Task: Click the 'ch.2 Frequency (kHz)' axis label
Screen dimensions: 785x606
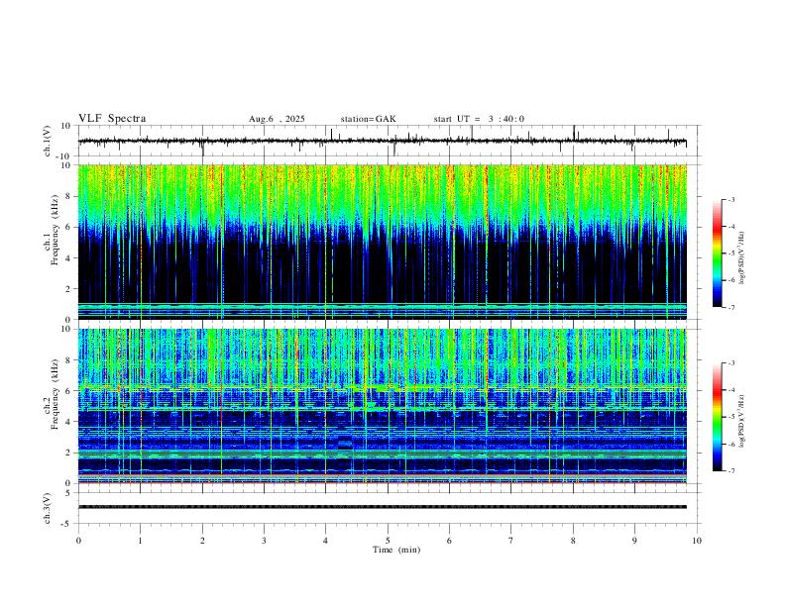Action: (x=51, y=393)
